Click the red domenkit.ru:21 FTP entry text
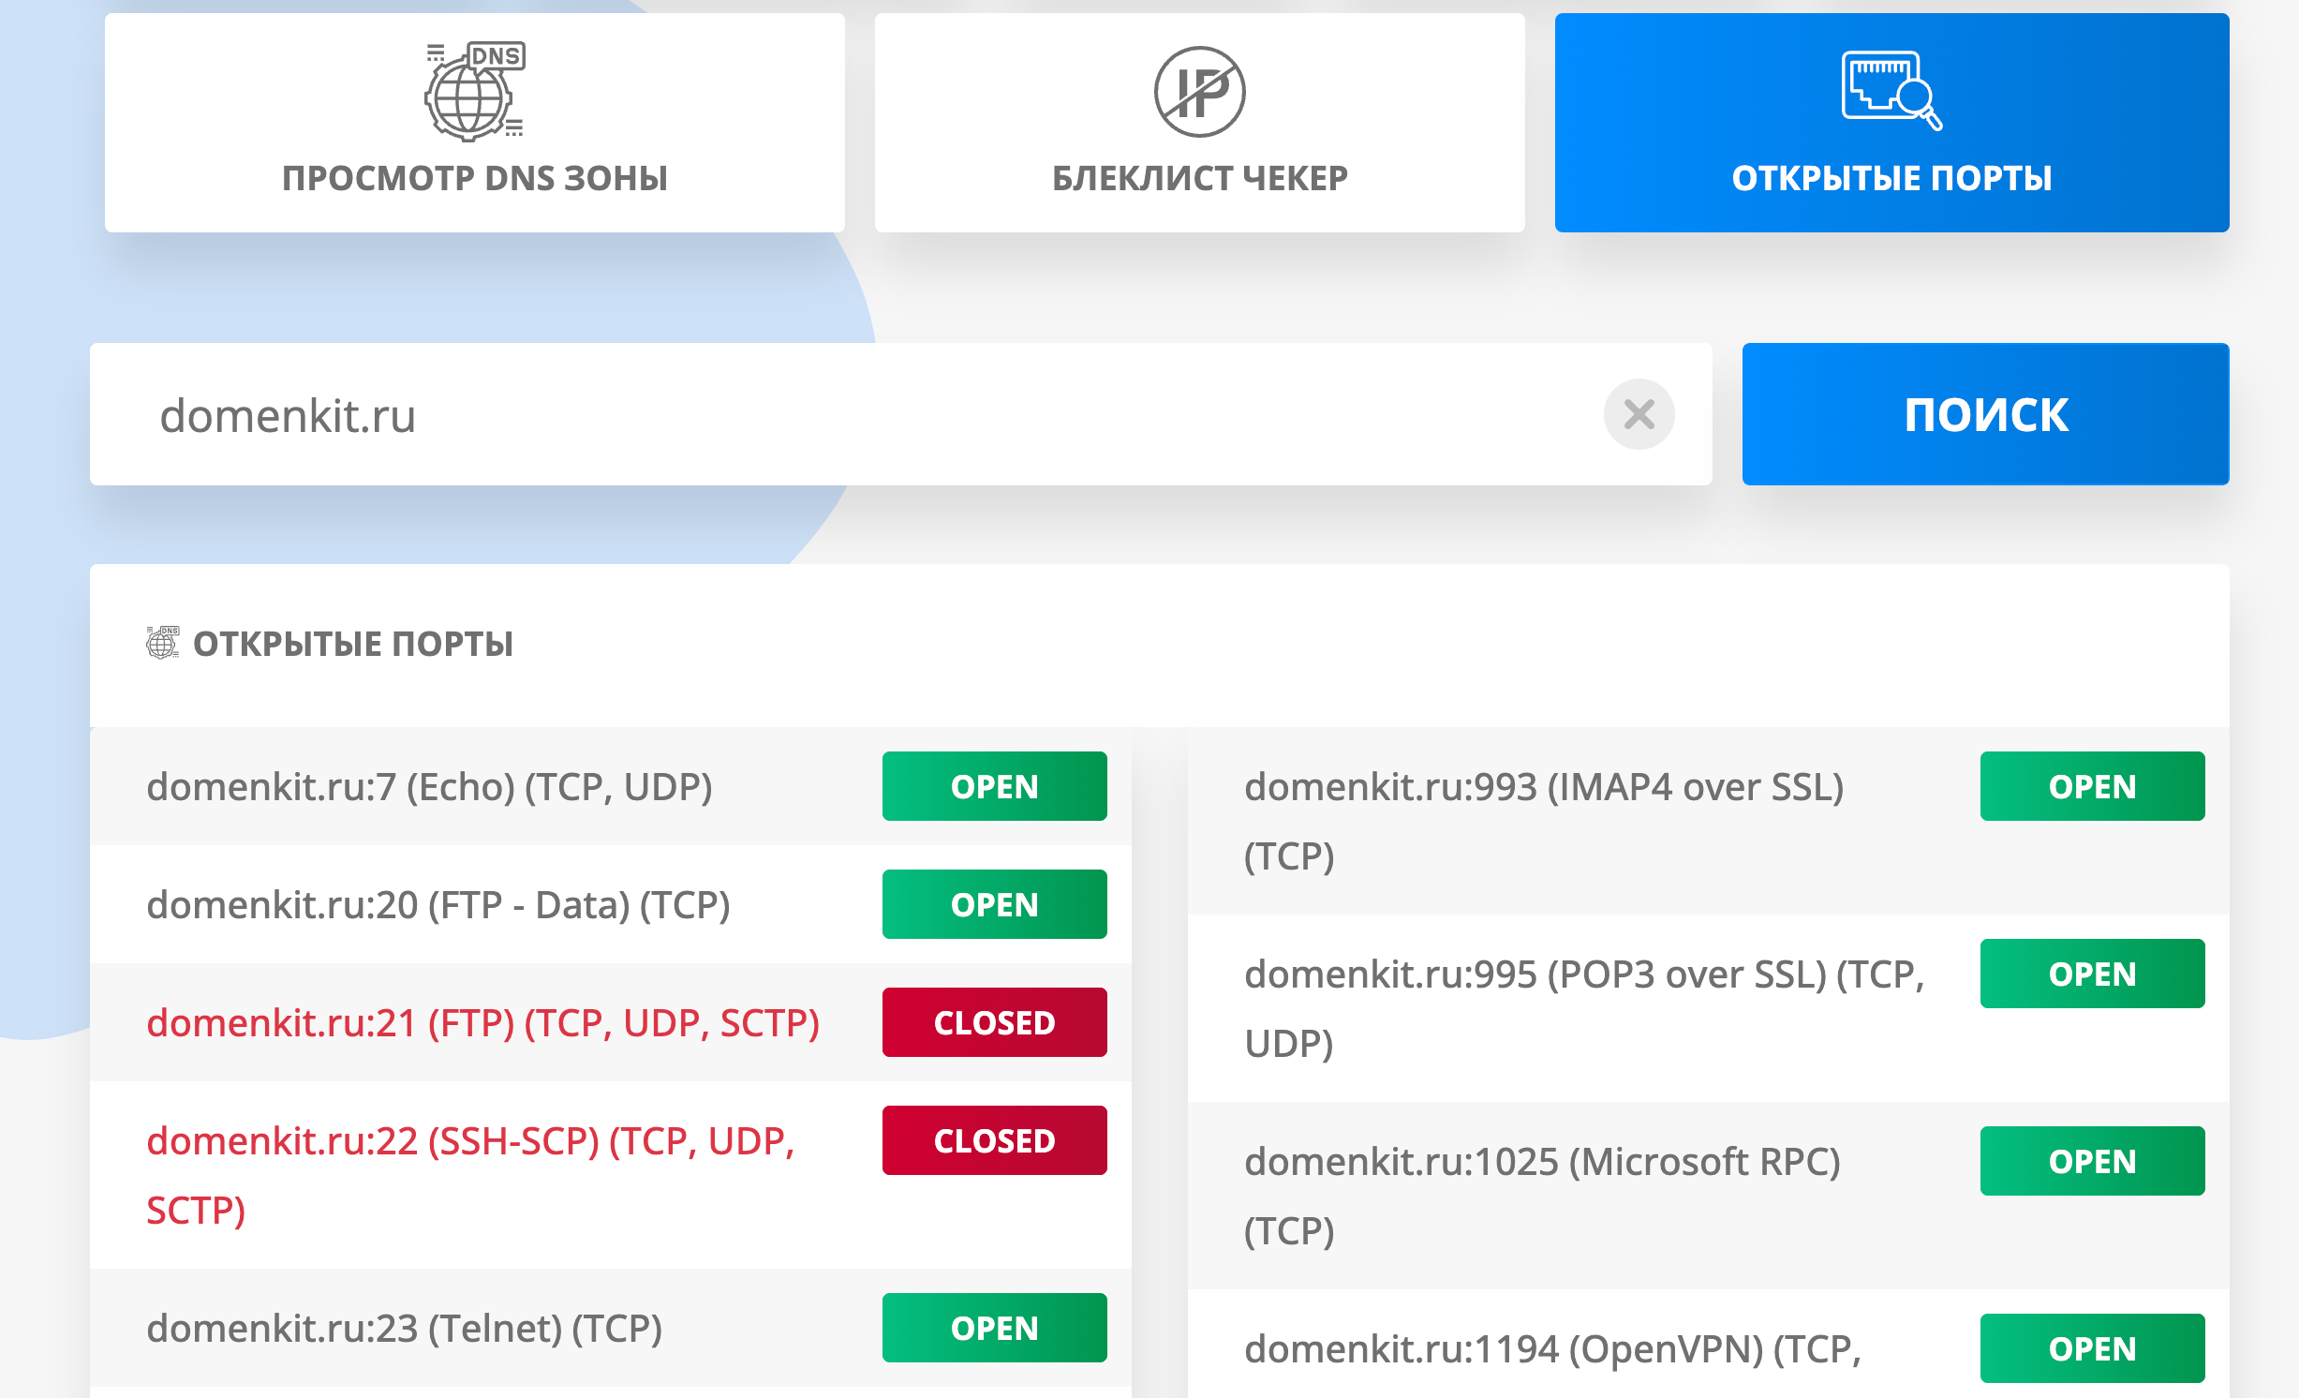2299x1398 pixels. tap(482, 1023)
